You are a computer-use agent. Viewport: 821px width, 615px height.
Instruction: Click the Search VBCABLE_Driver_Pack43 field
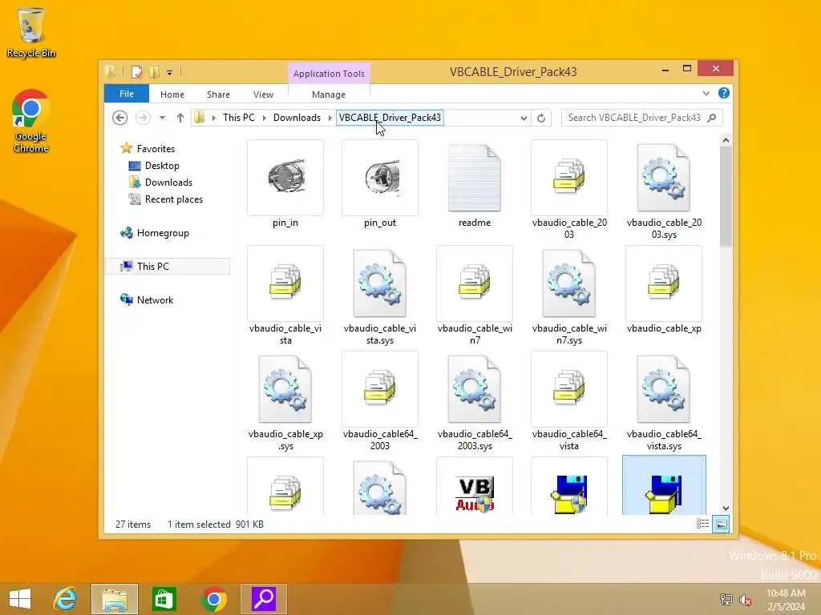[642, 118]
